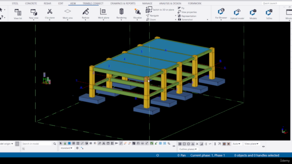Toggle the diagonal line Select construction lines switch
This screenshot has height=164, width=292.
pyautogui.click(x=82, y=143)
